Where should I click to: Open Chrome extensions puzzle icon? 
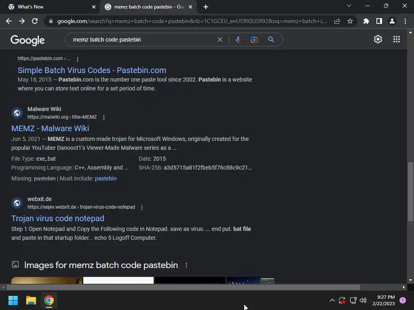[x=366, y=21]
